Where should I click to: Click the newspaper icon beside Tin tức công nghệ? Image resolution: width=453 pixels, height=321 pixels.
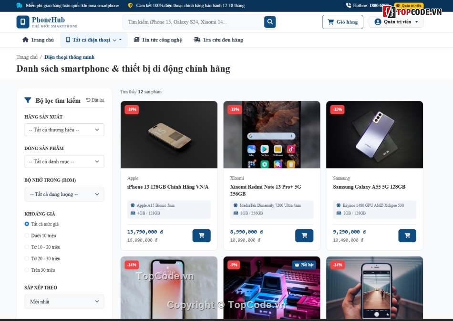(136, 40)
